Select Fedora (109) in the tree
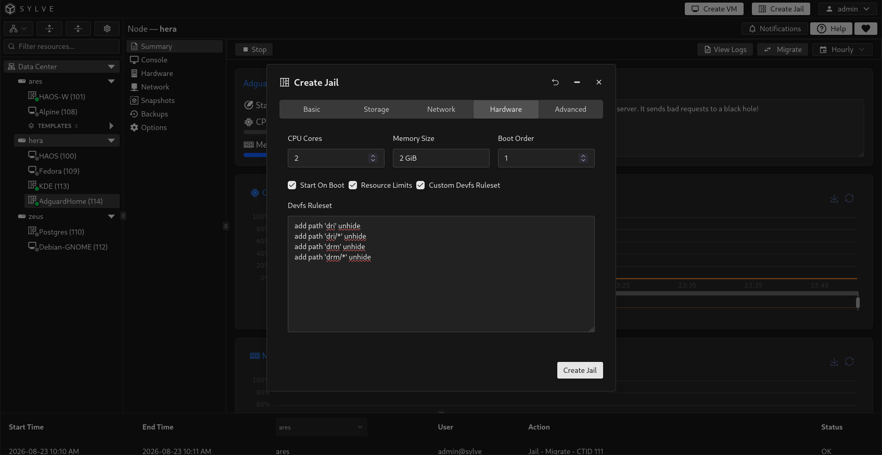Screen dimensions: 882x455 tap(72, 171)
